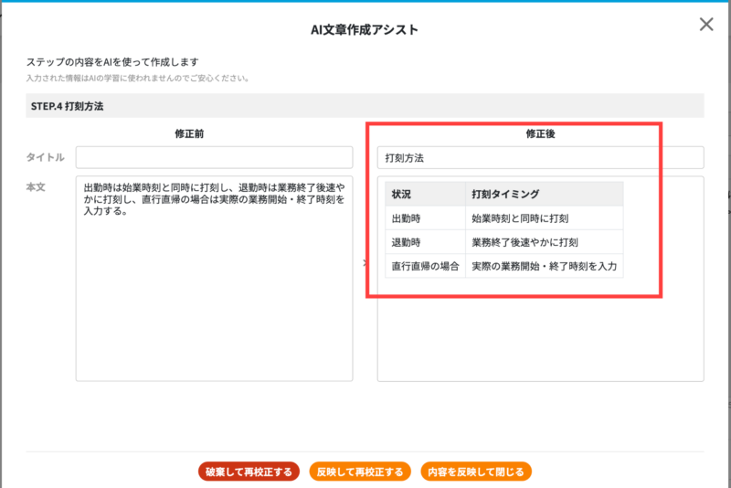Click the 業務終了後速やかに打刻 cell

[544, 242]
